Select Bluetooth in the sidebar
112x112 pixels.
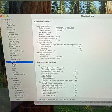click(x=11, y=30)
